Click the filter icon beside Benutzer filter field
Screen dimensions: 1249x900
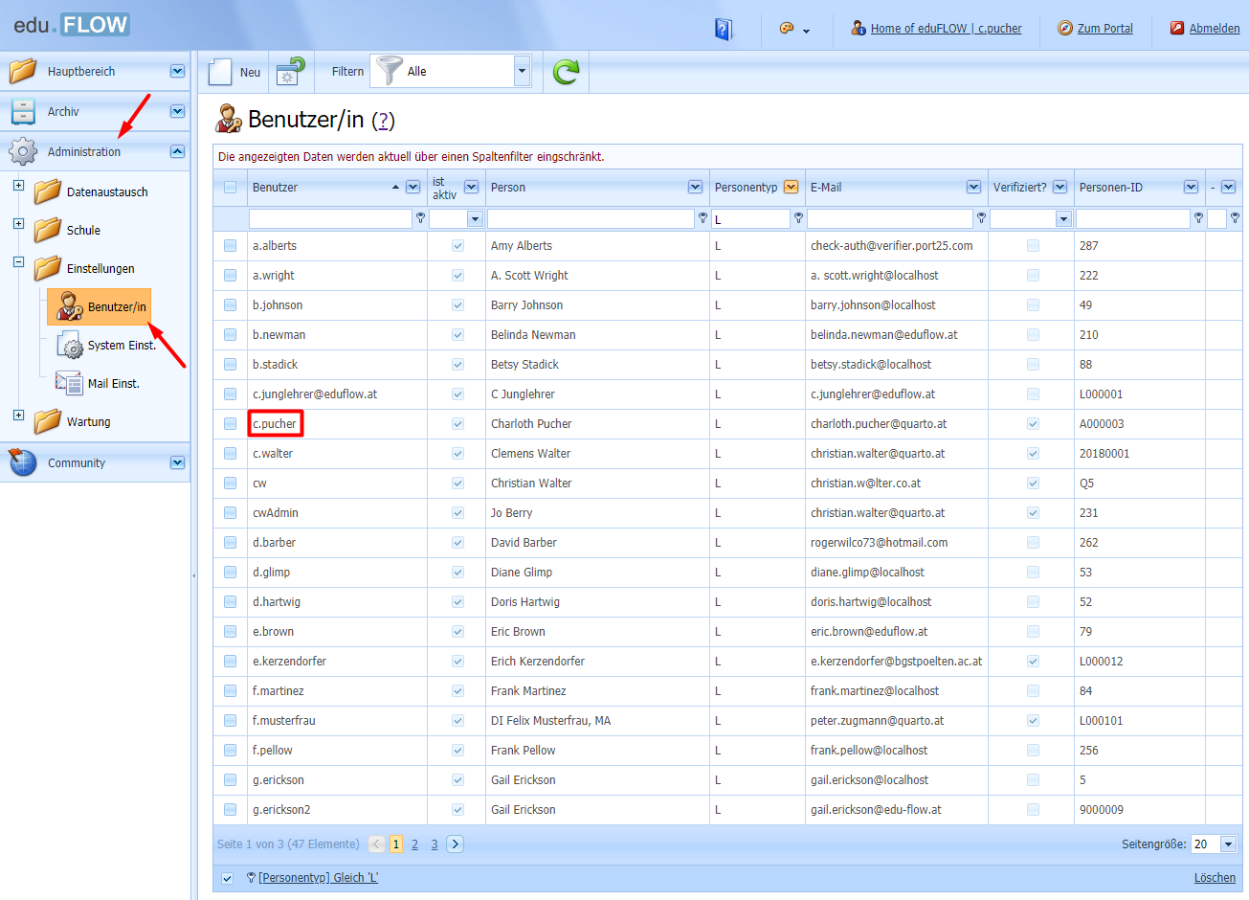tap(420, 218)
